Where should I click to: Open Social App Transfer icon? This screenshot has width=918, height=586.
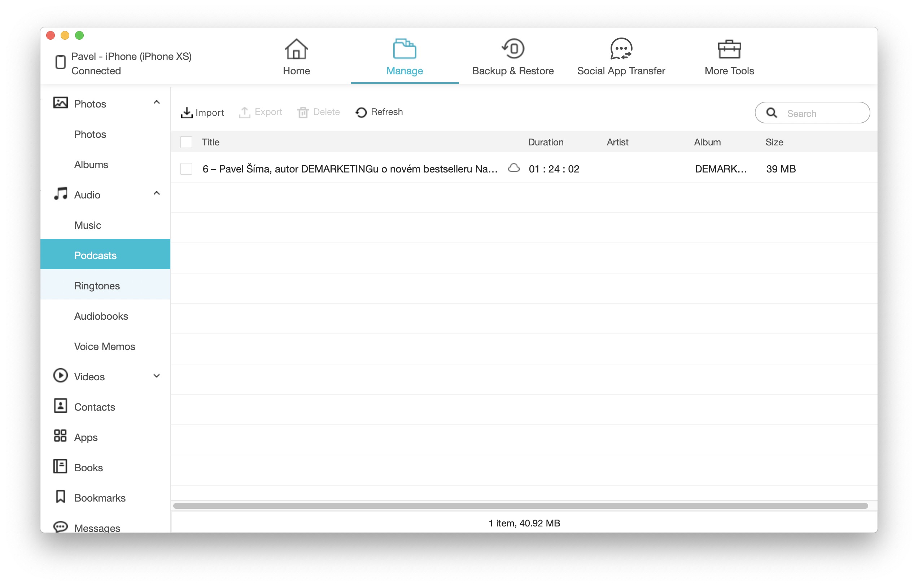click(621, 49)
